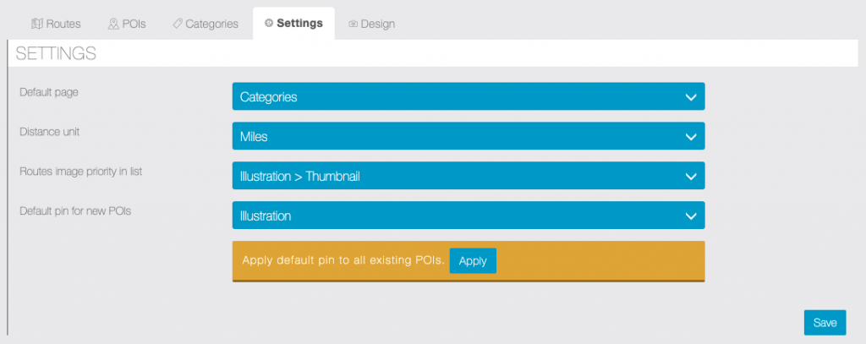This screenshot has width=866, height=344.
Task: Switch to the Routes tab
Action: coord(56,24)
